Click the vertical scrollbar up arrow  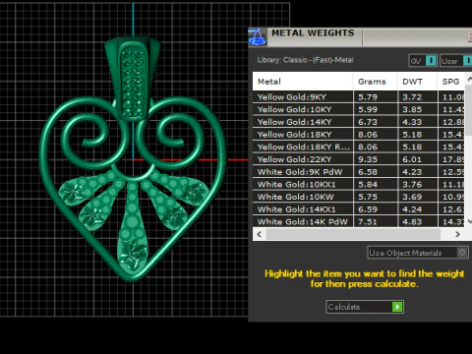click(x=469, y=79)
